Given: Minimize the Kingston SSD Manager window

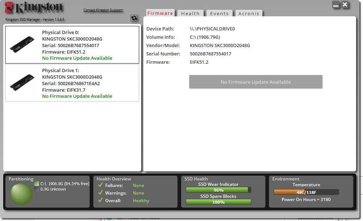Looking at the screenshot, I should 336,5.
